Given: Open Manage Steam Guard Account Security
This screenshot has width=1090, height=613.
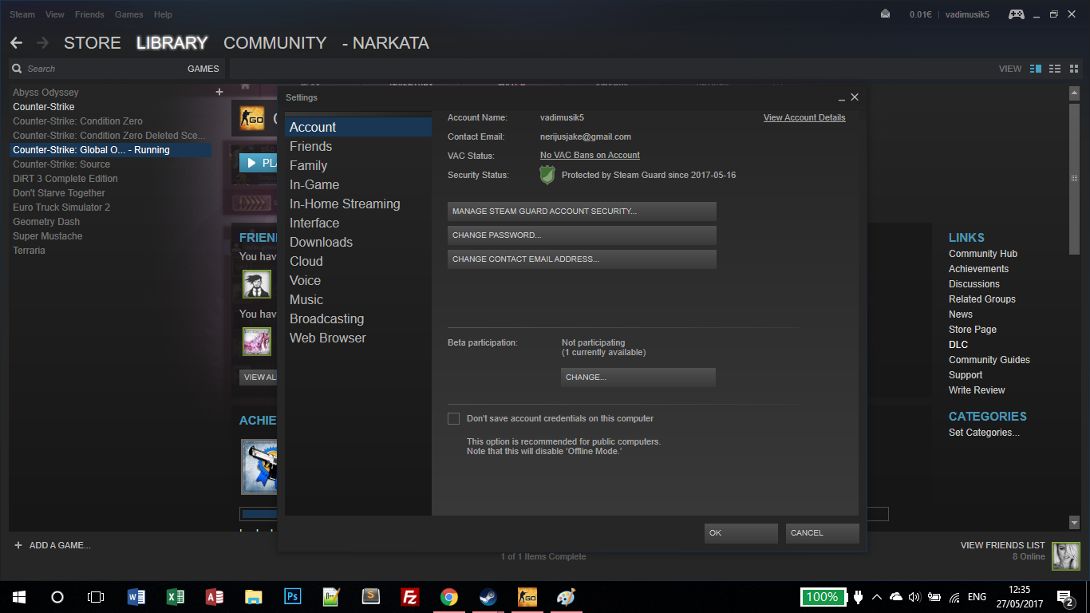Looking at the screenshot, I should click(x=582, y=212).
